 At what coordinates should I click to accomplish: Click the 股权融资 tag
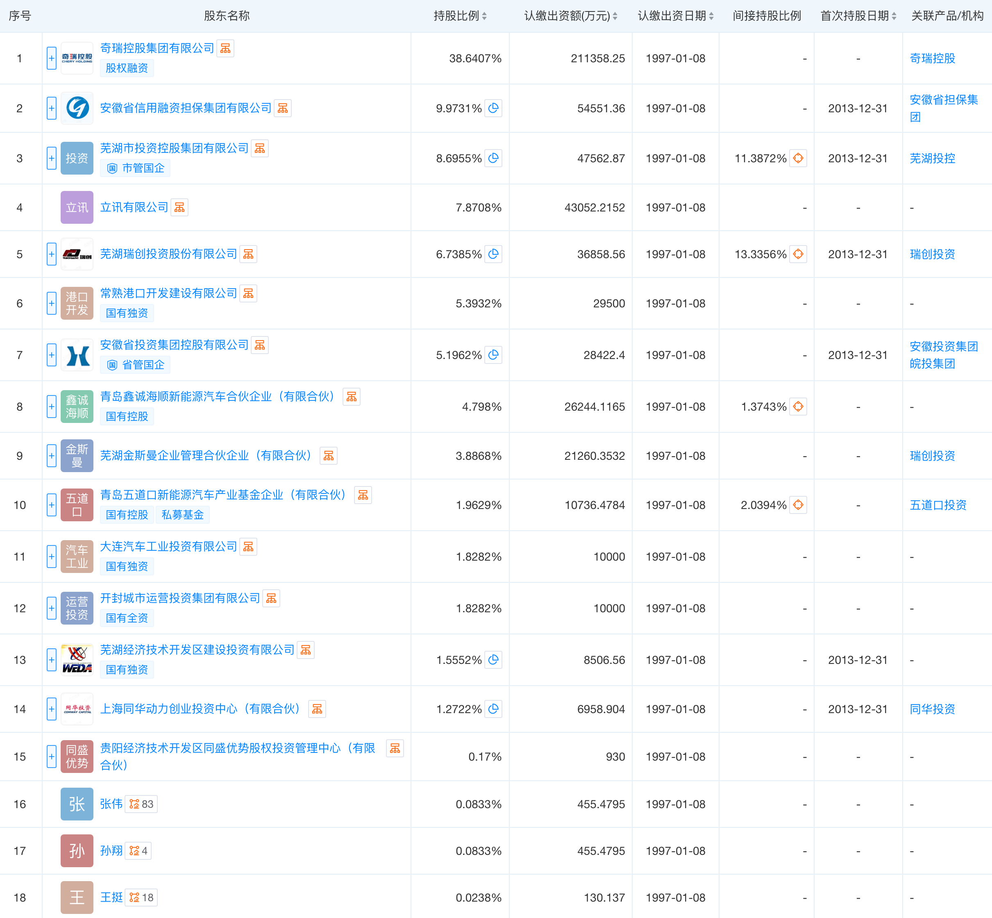pyautogui.click(x=127, y=68)
